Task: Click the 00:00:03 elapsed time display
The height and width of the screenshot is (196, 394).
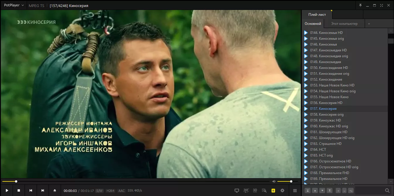Action: point(70,191)
